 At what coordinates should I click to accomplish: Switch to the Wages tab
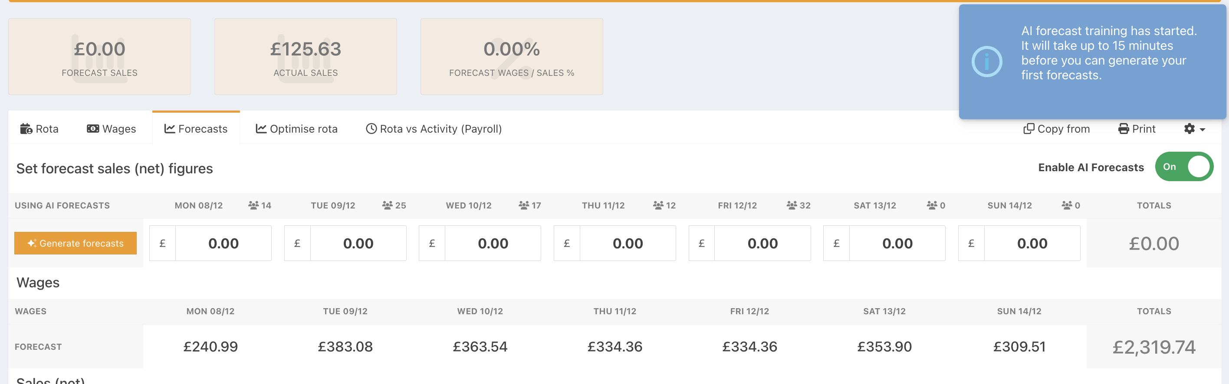[x=112, y=129]
